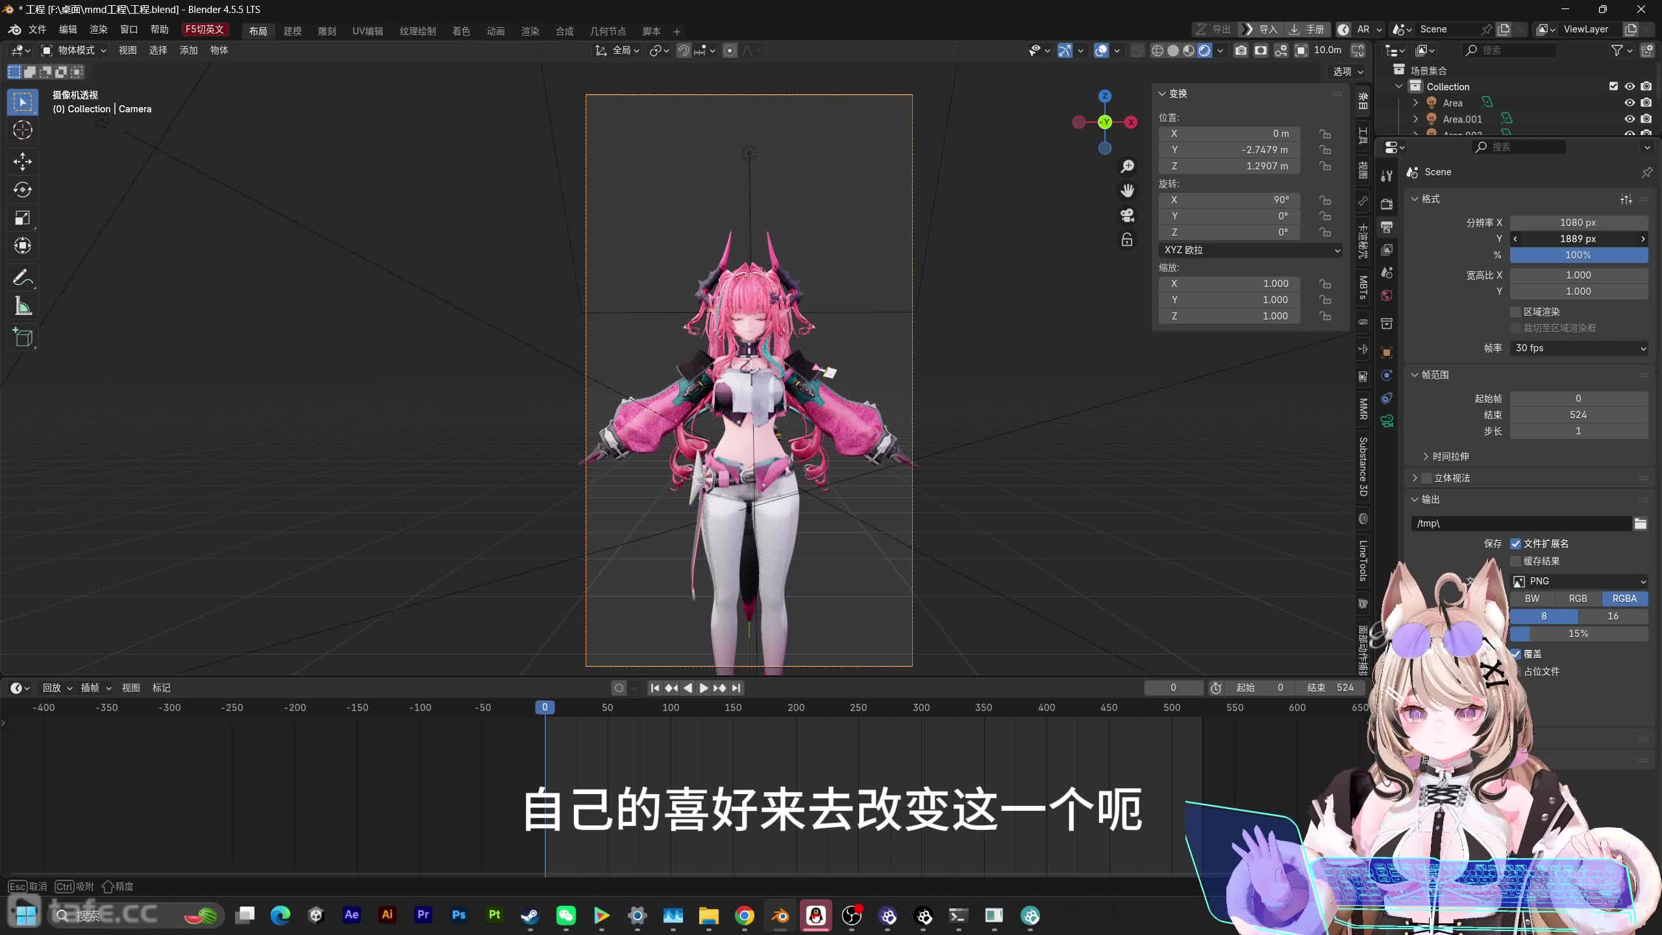The width and height of the screenshot is (1662, 935).
Task: Expand the Area.001 tree item
Action: click(1415, 119)
